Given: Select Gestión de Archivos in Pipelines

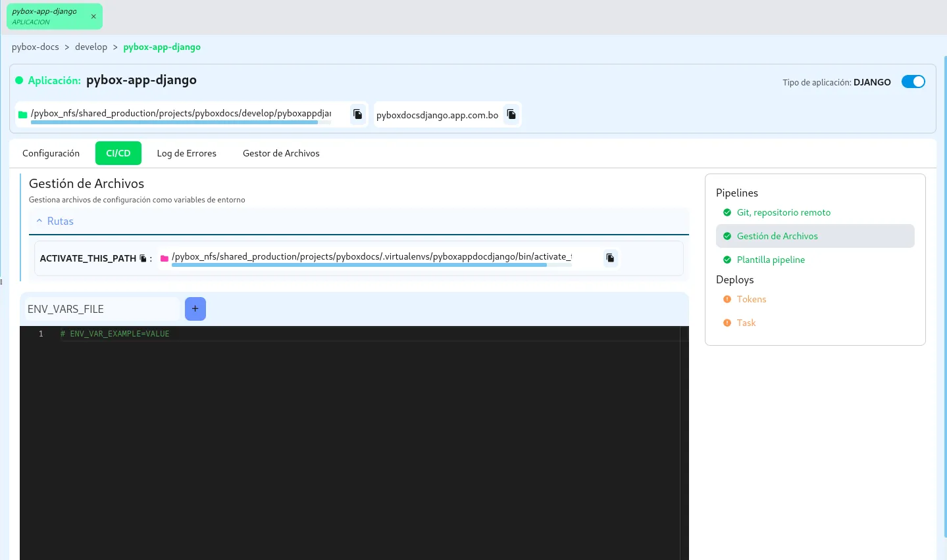Looking at the screenshot, I should click(815, 236).
